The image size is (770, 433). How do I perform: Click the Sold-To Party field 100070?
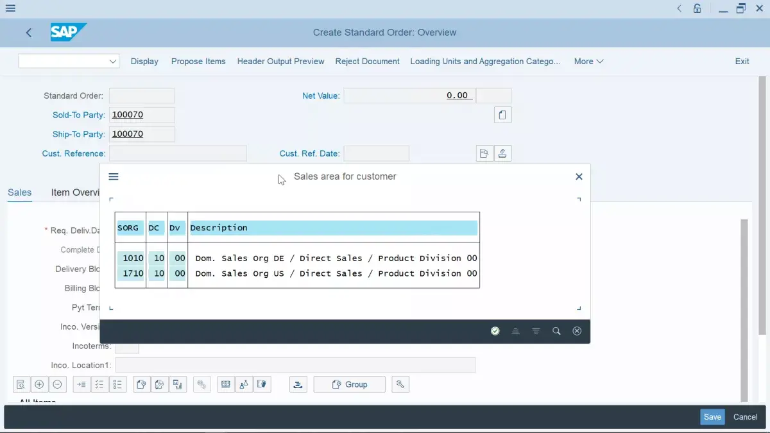[x=142, y=115]
